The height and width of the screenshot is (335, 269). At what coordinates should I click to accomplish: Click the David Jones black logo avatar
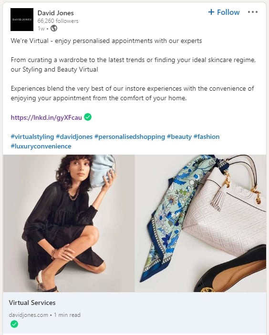22,20
